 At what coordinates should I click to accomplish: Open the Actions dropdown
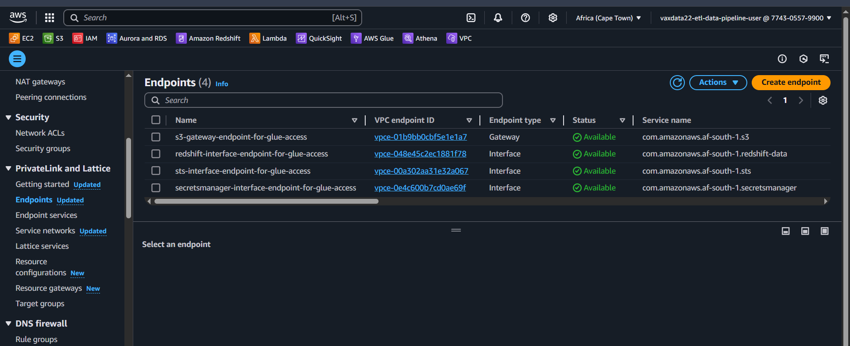[718, 83]
